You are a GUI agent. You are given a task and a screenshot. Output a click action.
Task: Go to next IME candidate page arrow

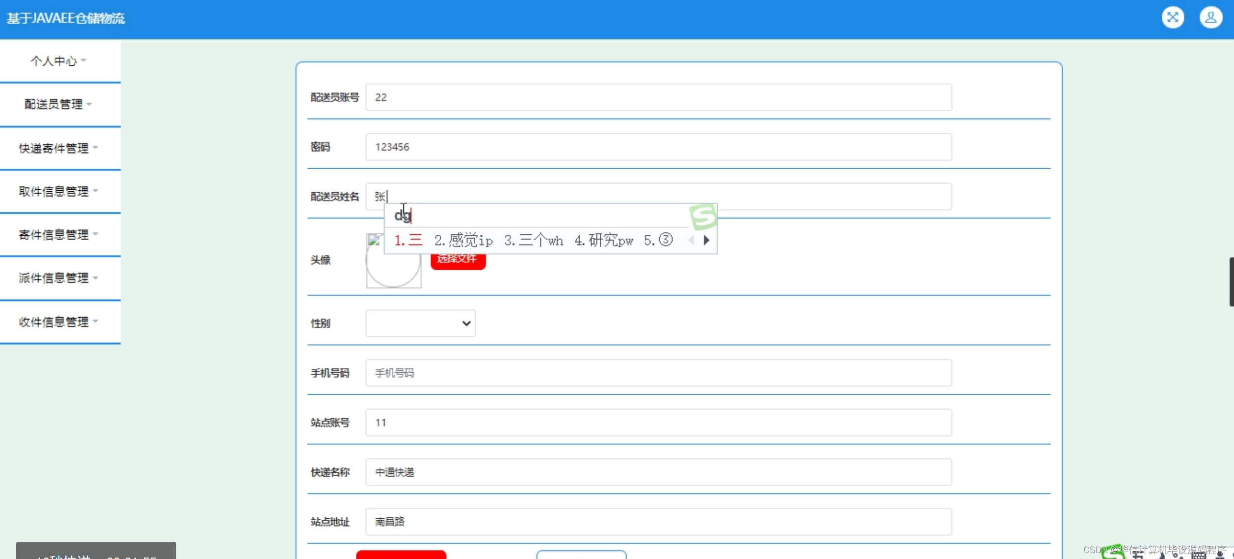[x=706, y=240]
